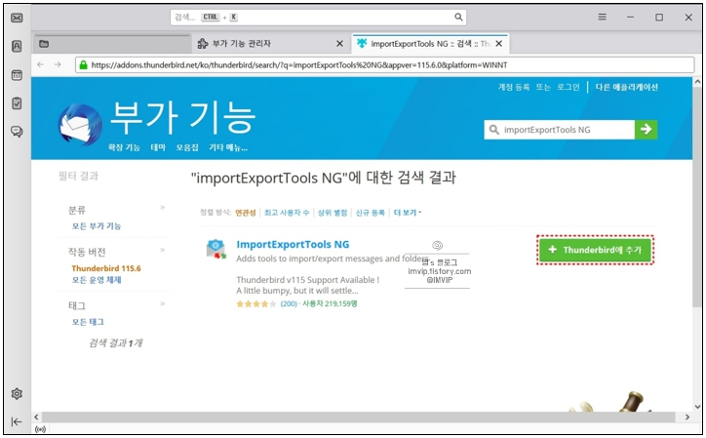Open the 테마 menu item
Screen dimensions: 706x438
158,147
